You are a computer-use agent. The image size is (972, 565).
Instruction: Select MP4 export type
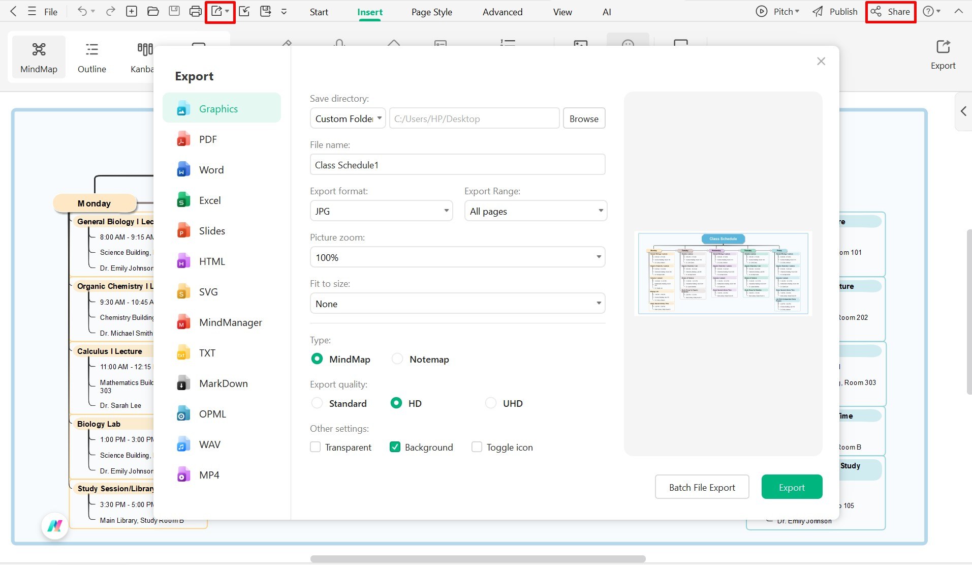point(222,475)
